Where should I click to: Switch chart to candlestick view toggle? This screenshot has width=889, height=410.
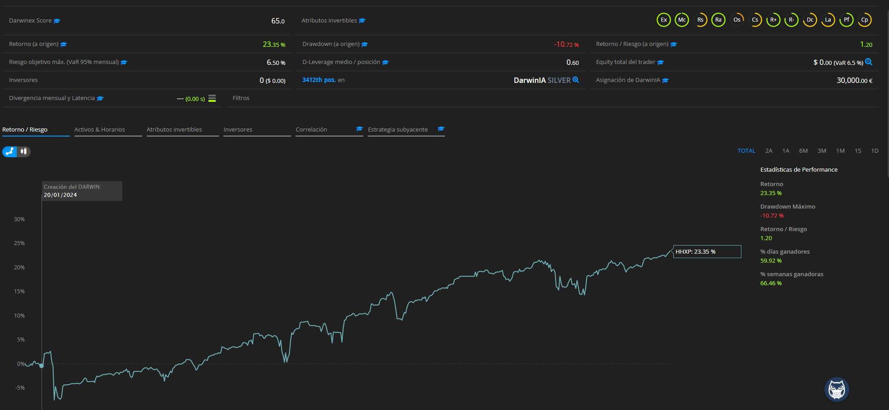24,151
